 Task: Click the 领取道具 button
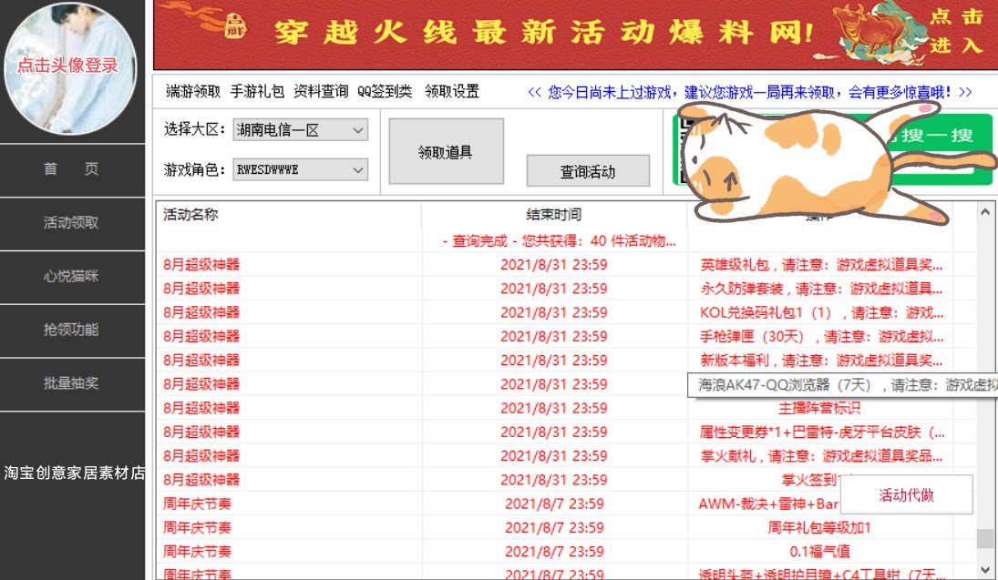click(x=446, y=150)
